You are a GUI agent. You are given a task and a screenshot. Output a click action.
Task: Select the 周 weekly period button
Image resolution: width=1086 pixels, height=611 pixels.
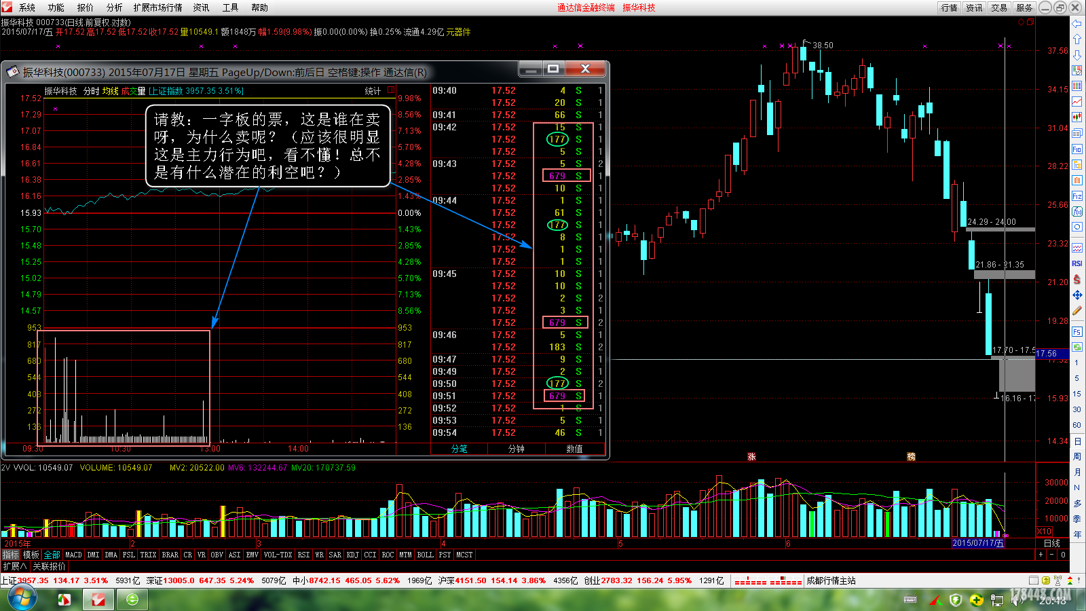1076,456
